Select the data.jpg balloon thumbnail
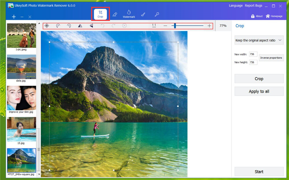The width and height of the screenshot is (289, 180). [x=21, y=67]
